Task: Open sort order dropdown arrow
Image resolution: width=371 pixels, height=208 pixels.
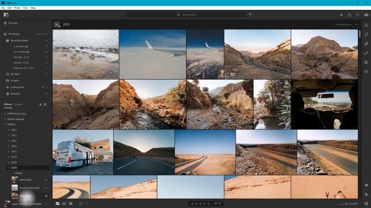Action: (x=87, y=203)
